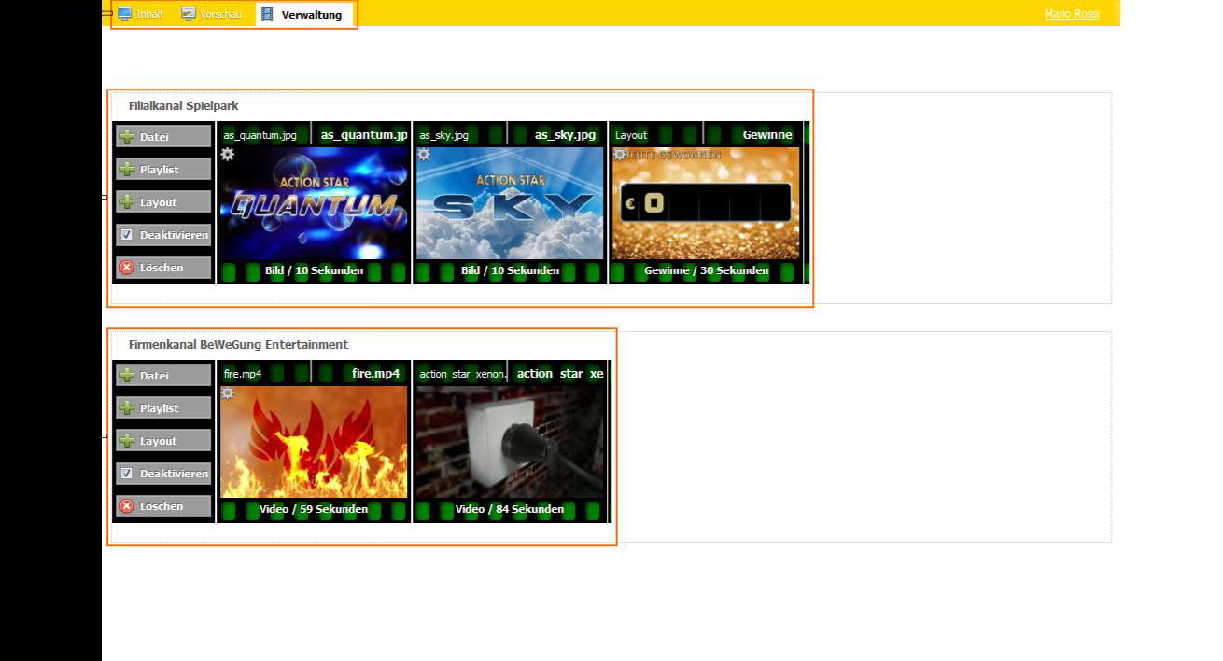
Task: Click Löschen in the Filialkanal Spielpark channel
Action: point(163,268)
